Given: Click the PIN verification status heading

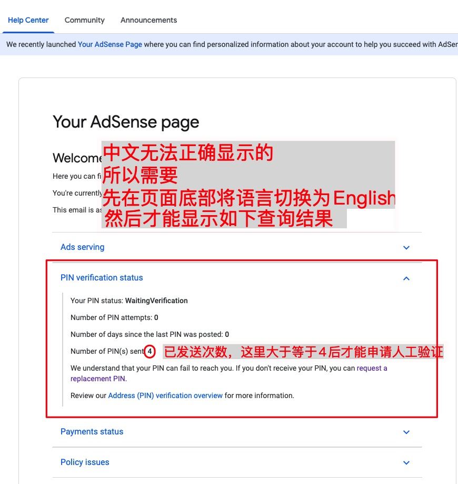Looking at the screenshot, I should pos(102,277).
